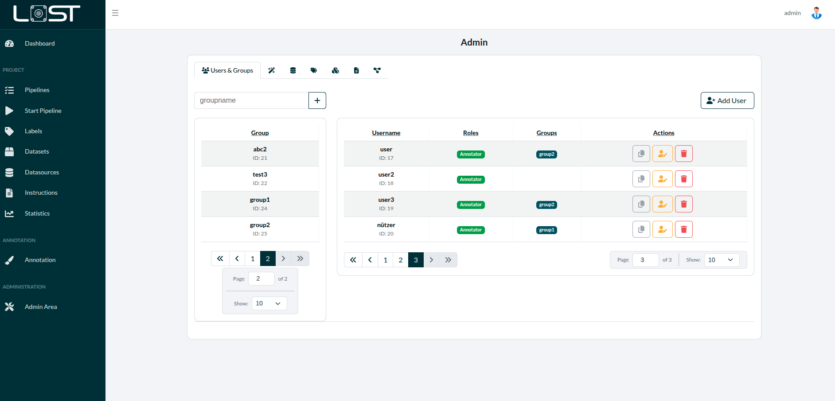Click the copy icon for user3

tap(641, 204)
